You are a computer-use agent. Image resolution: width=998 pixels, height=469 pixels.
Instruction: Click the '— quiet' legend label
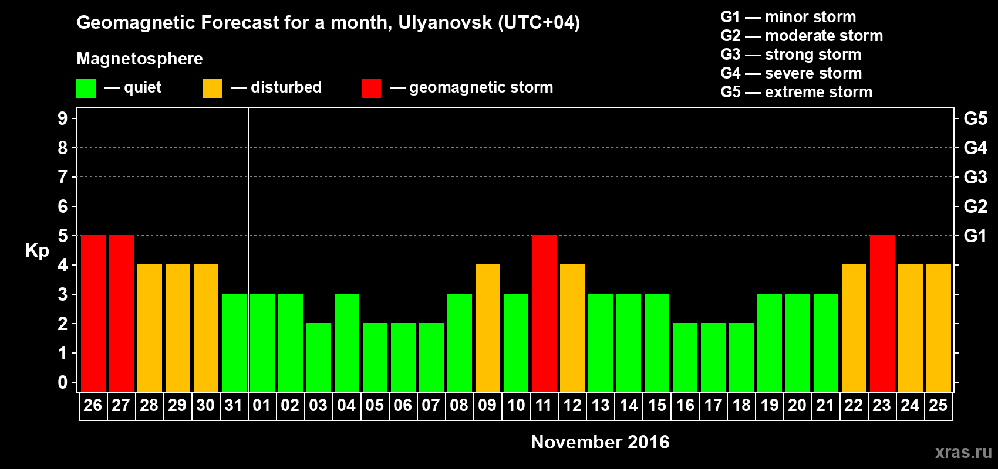pos(133,87)
